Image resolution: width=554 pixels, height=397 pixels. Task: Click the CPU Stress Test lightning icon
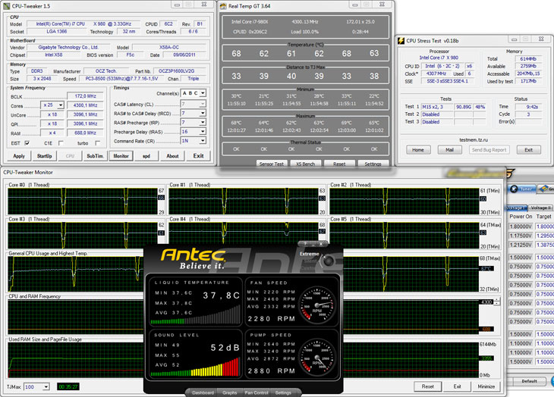[x=400, y=41]
